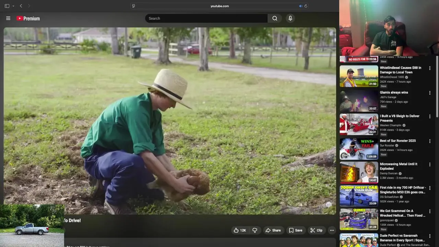The width and height of the screenshot is (439, 247).
Task: Open WhistlinDiesel Causes $8B Damage thumbnail
Action: pyautogui.click(x=359, y=76)
